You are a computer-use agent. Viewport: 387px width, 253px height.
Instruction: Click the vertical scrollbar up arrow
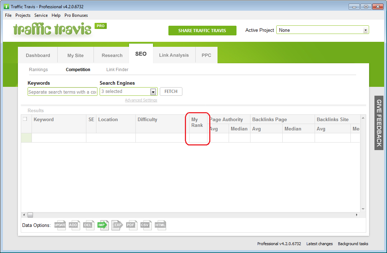pos(363,118)
